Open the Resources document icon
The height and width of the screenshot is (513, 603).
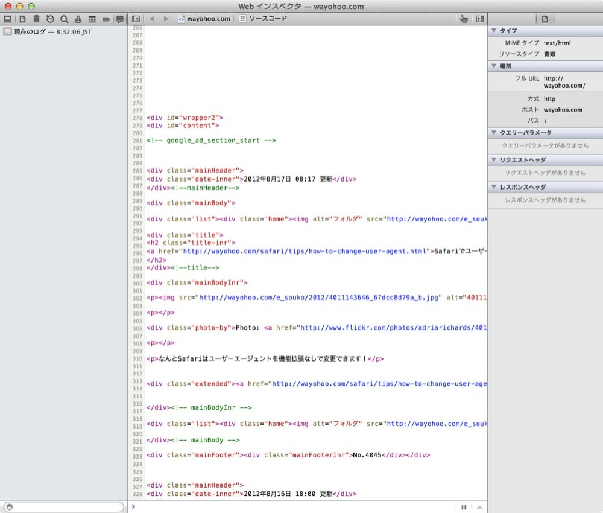22,19
